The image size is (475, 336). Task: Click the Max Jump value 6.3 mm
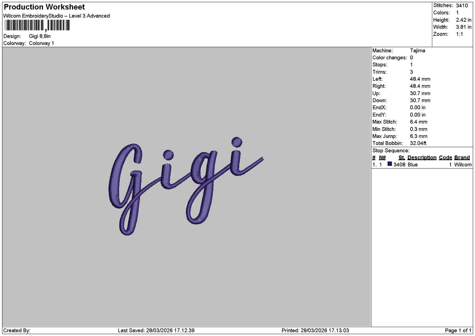click(419, 136)
